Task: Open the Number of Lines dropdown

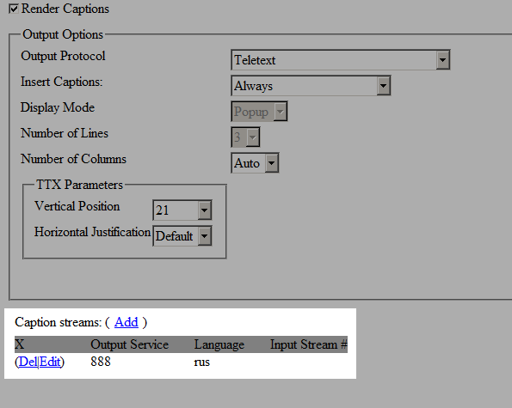Action: tap(245, 137)
